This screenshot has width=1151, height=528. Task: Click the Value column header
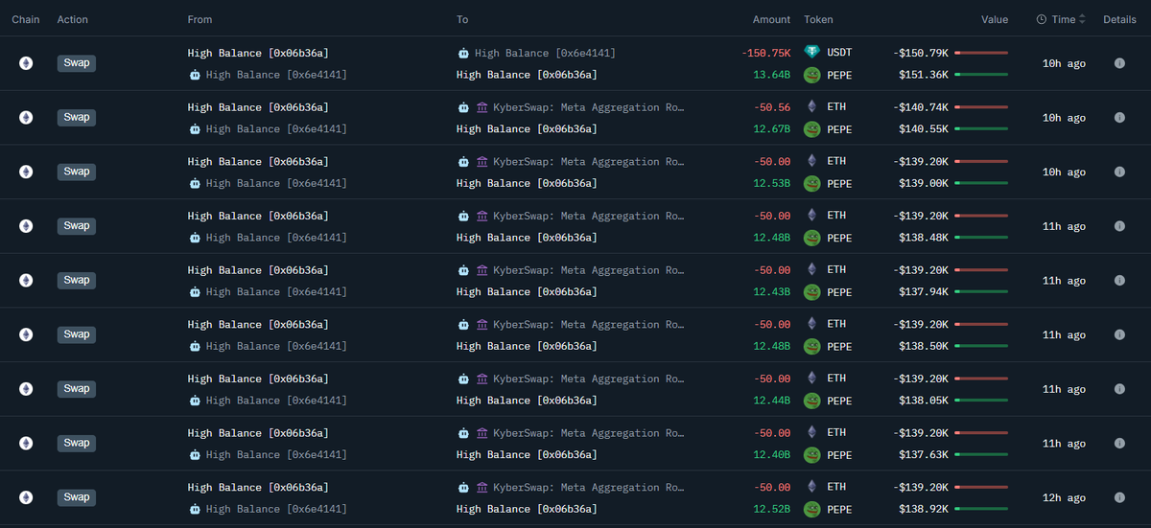(x=995, y=19)
